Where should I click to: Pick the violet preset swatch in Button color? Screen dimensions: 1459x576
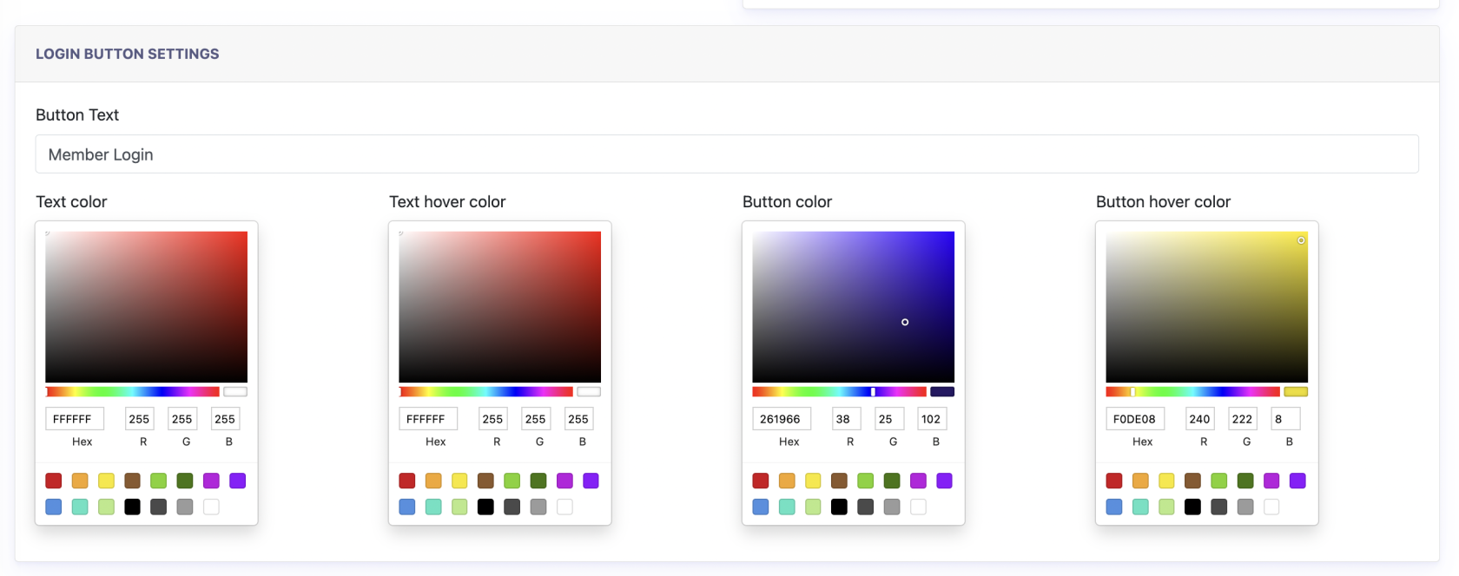pyautogui.click(x=944, y=481)
